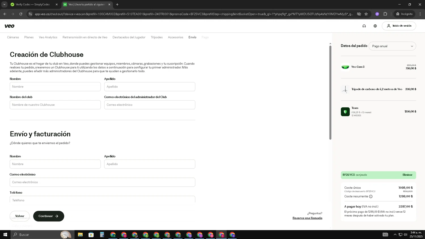Click the volume speaker tray icon

(405, 234)
